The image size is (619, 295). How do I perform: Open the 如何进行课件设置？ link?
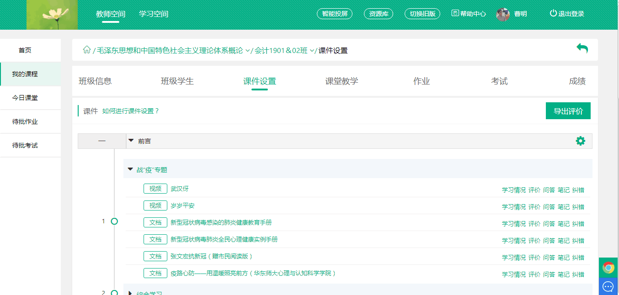(x=131, y=111)
